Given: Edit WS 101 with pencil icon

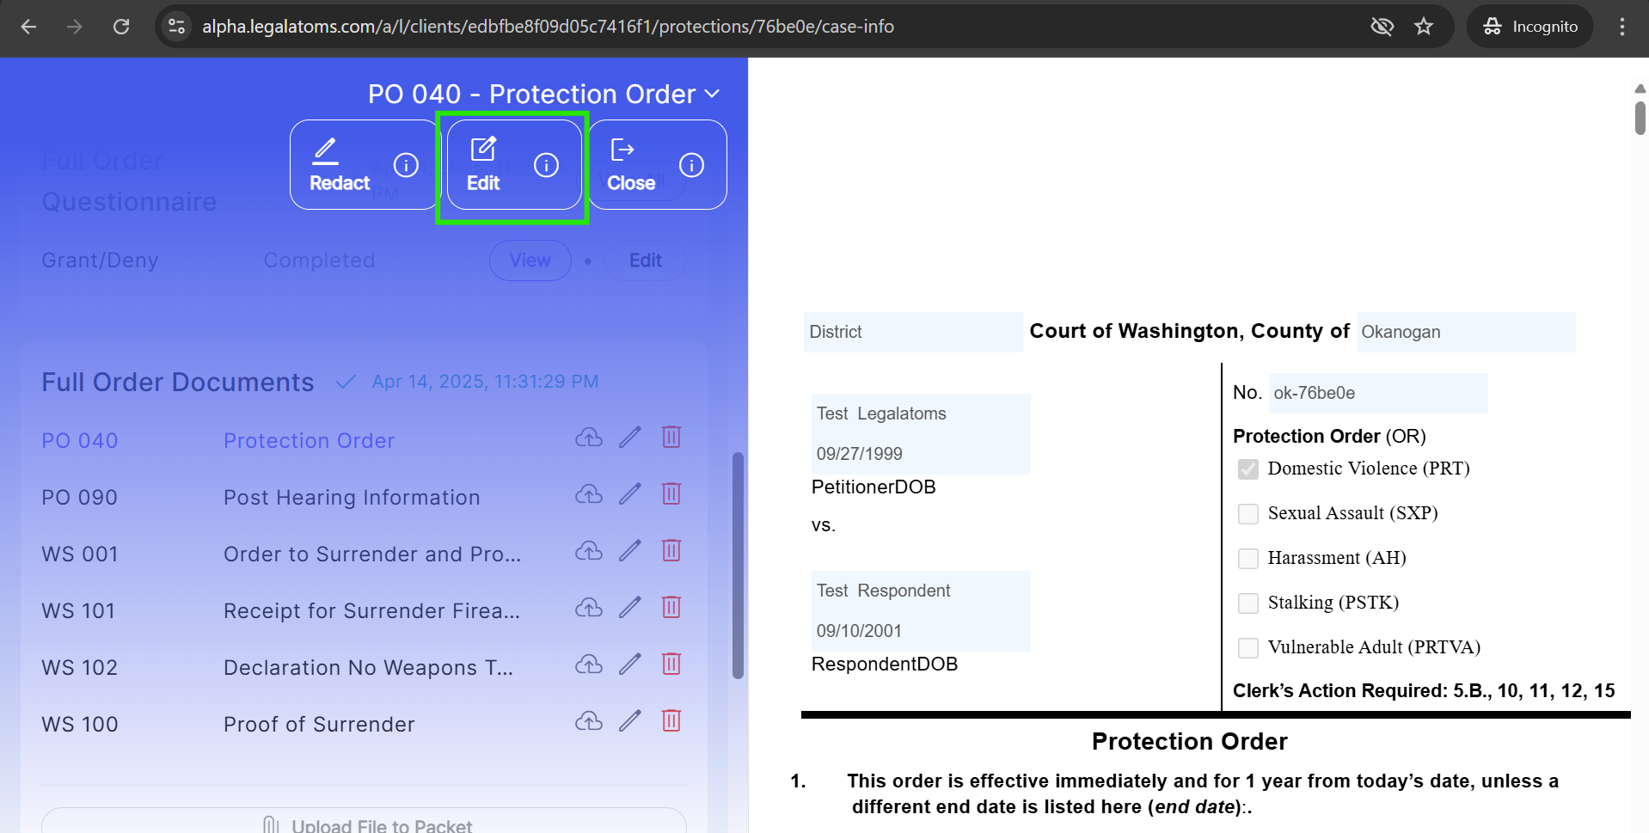Looking at the screenshot, I should point(630,608).
